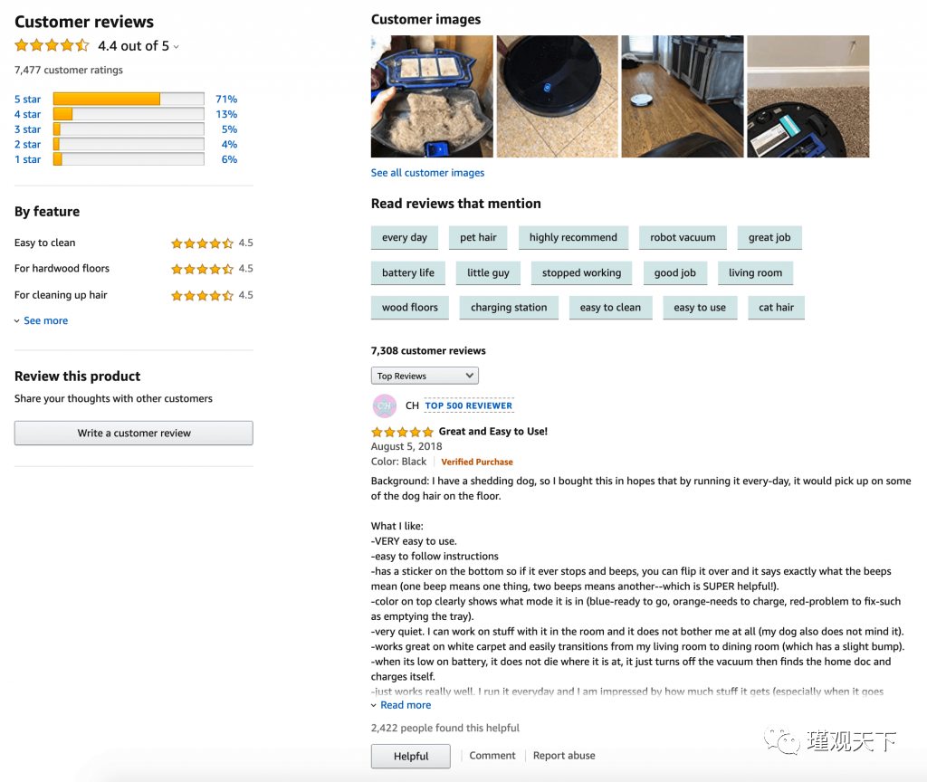Click the For cleaning up hair stars
927x782 pixels.
tap(202, 295)
